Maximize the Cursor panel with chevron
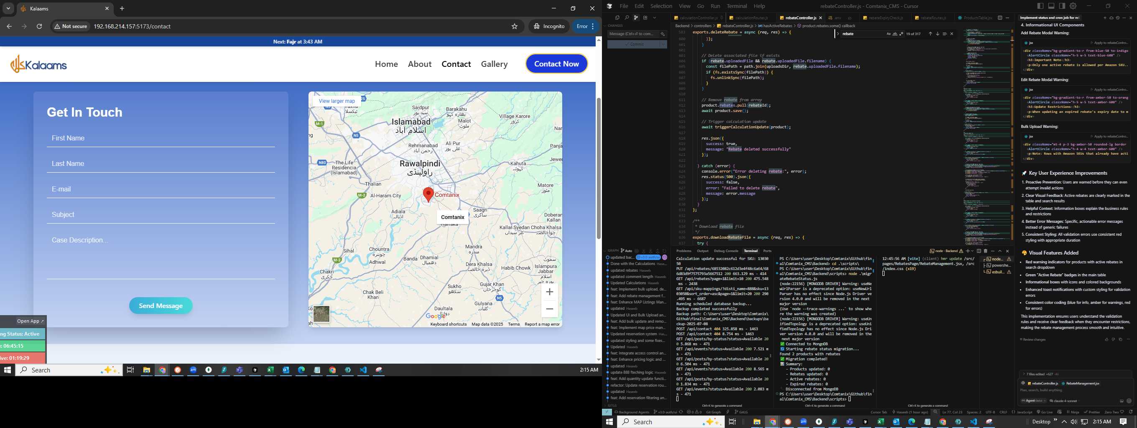This screenshot has width=1137, height=428. click(1000, 251)
